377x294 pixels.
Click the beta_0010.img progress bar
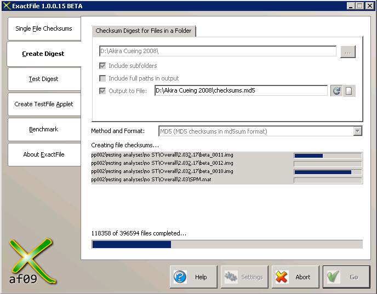pos(328,172)
